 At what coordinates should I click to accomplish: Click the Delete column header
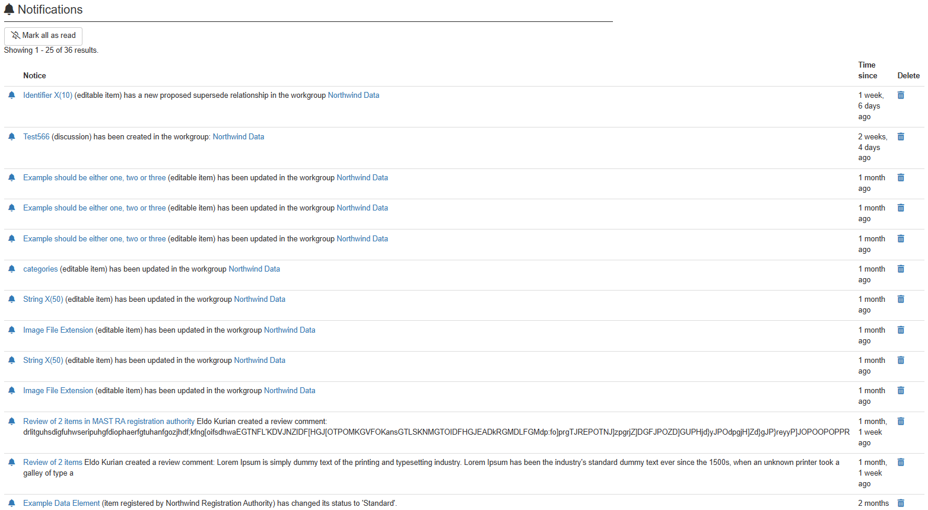[908, 76]
